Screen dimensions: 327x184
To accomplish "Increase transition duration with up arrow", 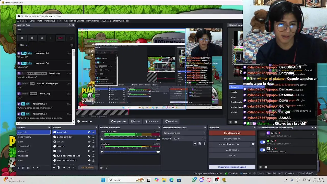I will pyautogui.click(x=204, y=138).
